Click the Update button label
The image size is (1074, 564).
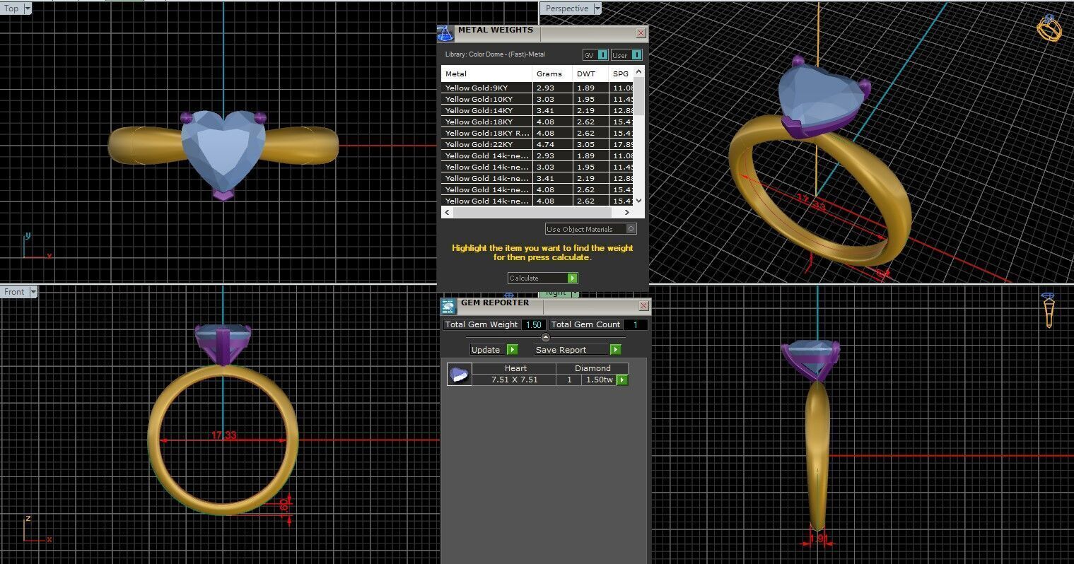[486, 350]
